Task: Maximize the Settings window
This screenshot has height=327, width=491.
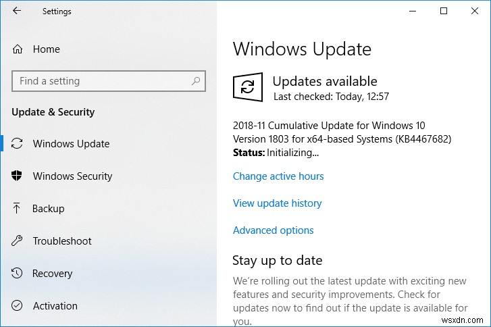Action: pyautogui.click(x=444, y=11)
